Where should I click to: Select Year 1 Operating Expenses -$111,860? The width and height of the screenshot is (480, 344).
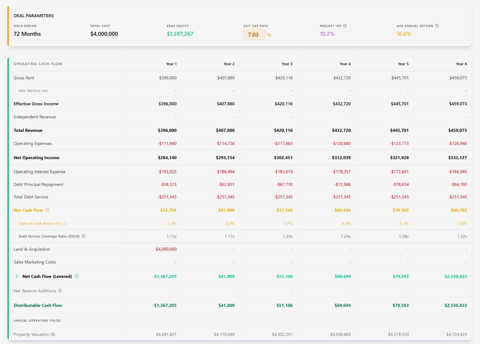click(167, 143)
